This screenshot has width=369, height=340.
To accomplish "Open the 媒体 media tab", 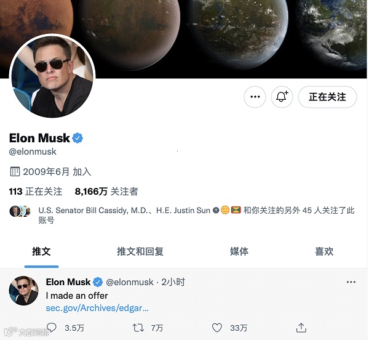I will 239,251.
